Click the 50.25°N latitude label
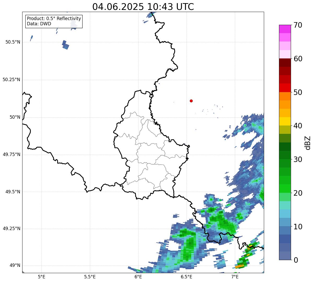The height and width of the screenshot is (282, 314). click(11, 80)
